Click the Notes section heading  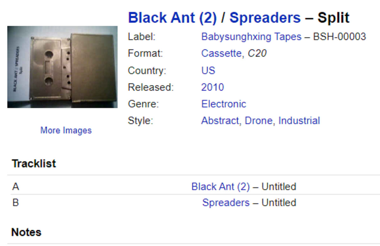[x=26, y=232]
